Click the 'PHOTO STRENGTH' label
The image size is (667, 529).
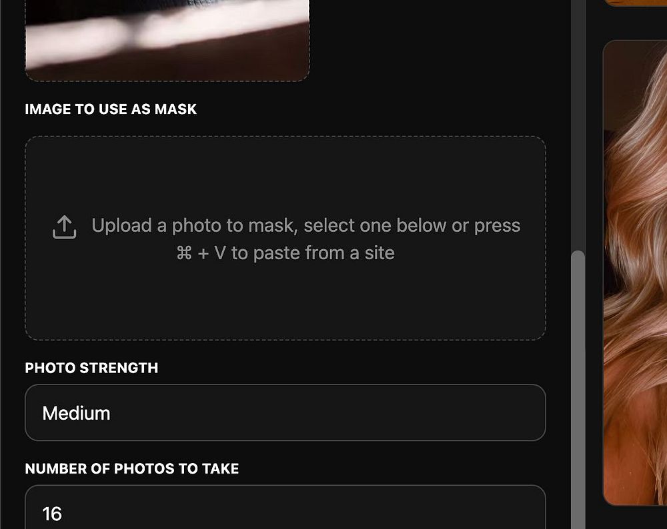(x=91, y=368)
